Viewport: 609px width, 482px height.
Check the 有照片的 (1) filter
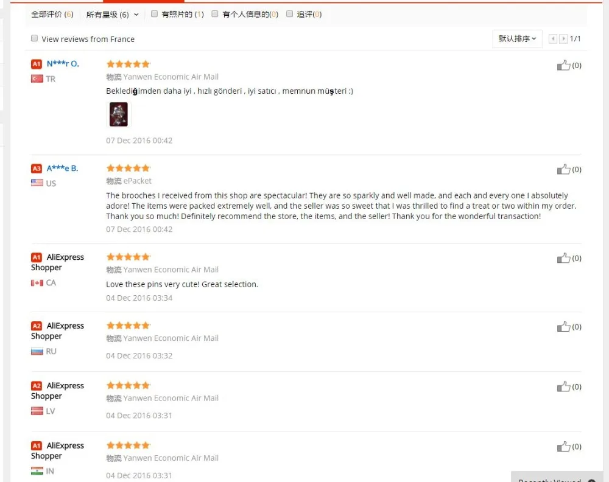[154, 14]
